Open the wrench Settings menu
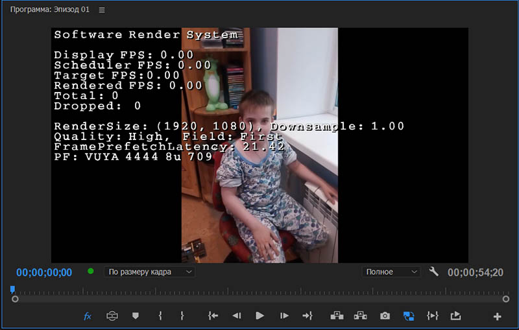Image resolution: width=519 pixels, height=330 pixels. pos(434,272)
